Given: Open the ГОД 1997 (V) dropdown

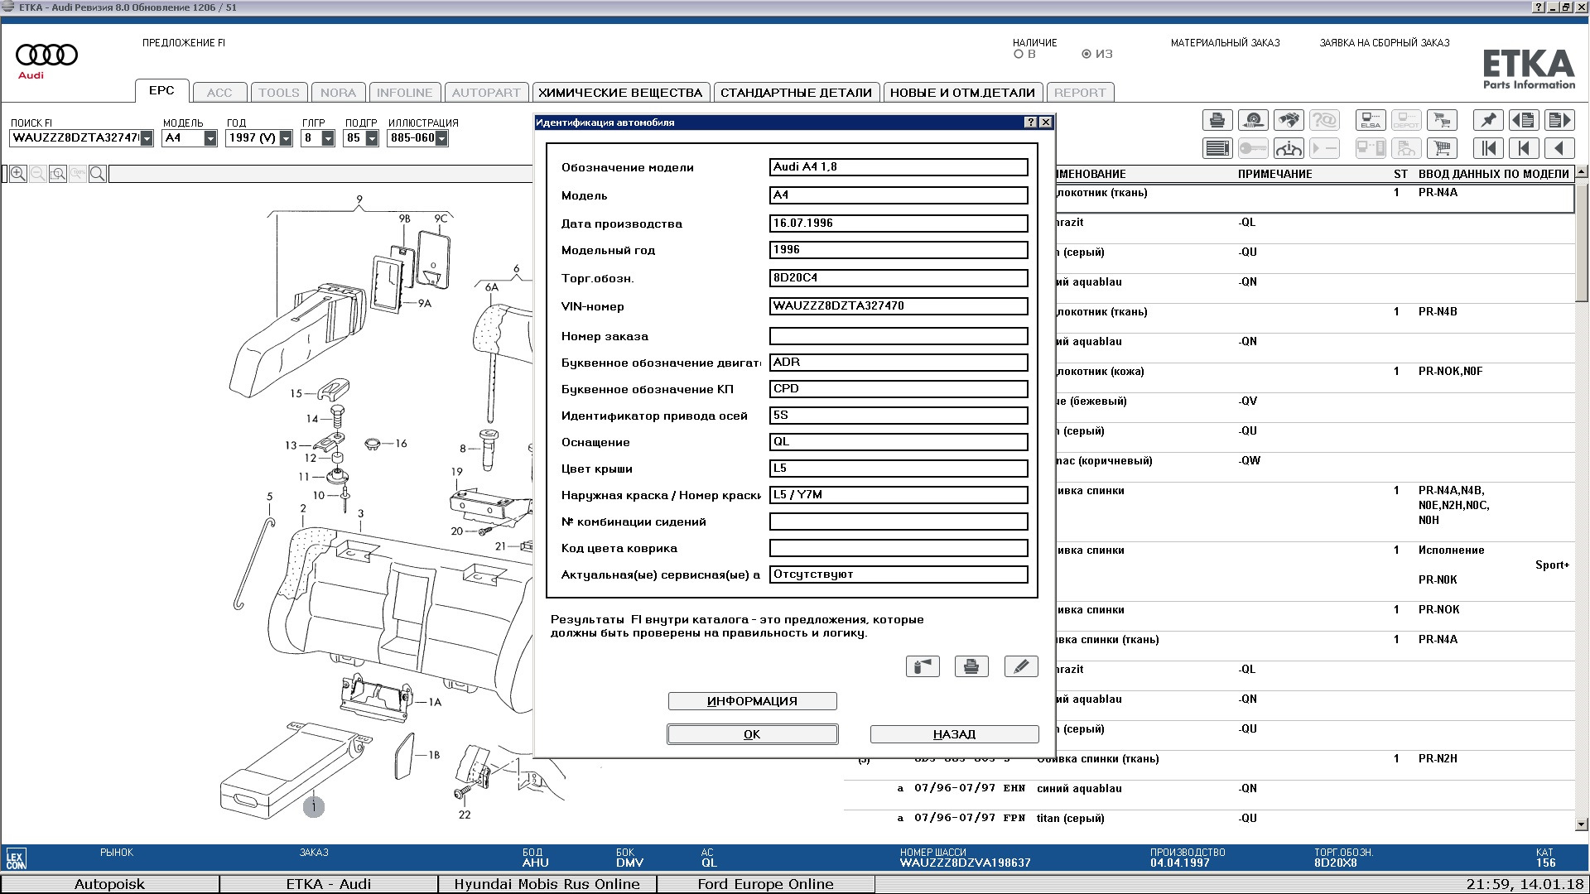Looking at the screenshot, I should point(286,139).
